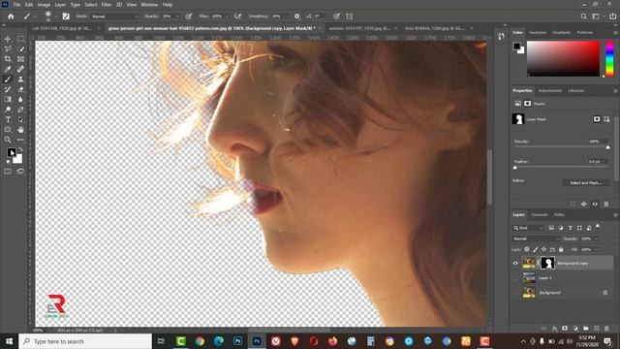Click the create new group folder icon
The height and width of the screenshot is (349, 620).
pos(585,329)
